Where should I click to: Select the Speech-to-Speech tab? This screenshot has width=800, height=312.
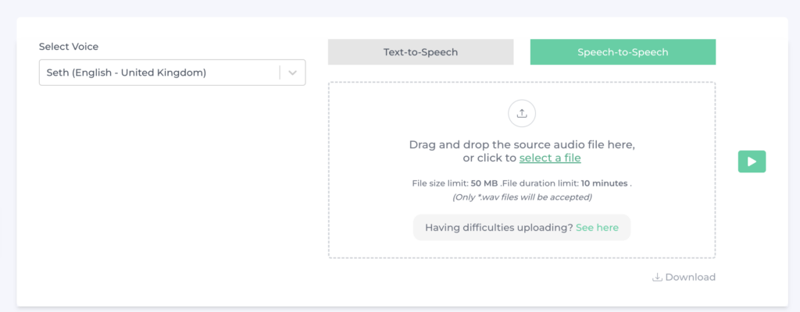623,52
